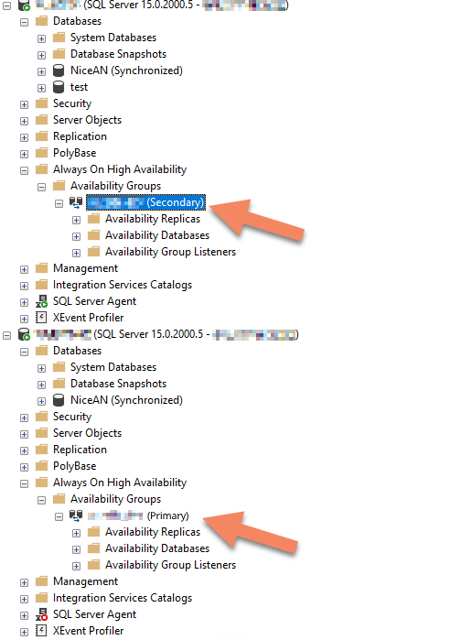The height and width of the screenshot is (640, 461).
Task: Expand the first Security folder
Action: click(24, 104)
